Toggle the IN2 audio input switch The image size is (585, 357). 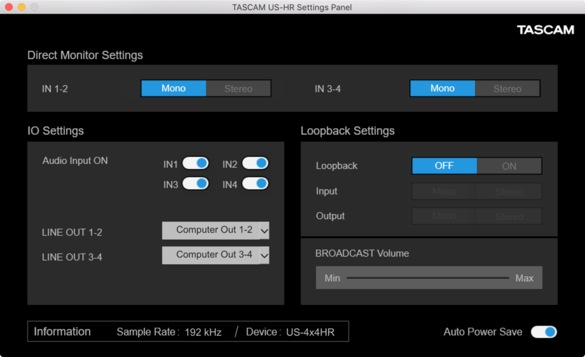pos(255,163)
